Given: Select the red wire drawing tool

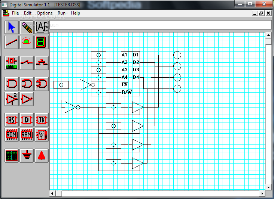Looking at the screenshot, I should click(x=12, y=42).
